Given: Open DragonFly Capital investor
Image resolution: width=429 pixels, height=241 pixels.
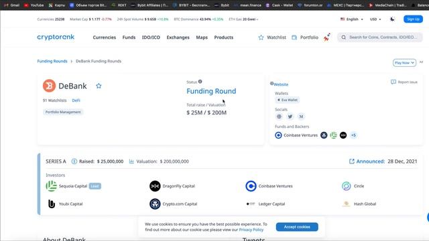Looking at the screenshot, I should 179,186.
